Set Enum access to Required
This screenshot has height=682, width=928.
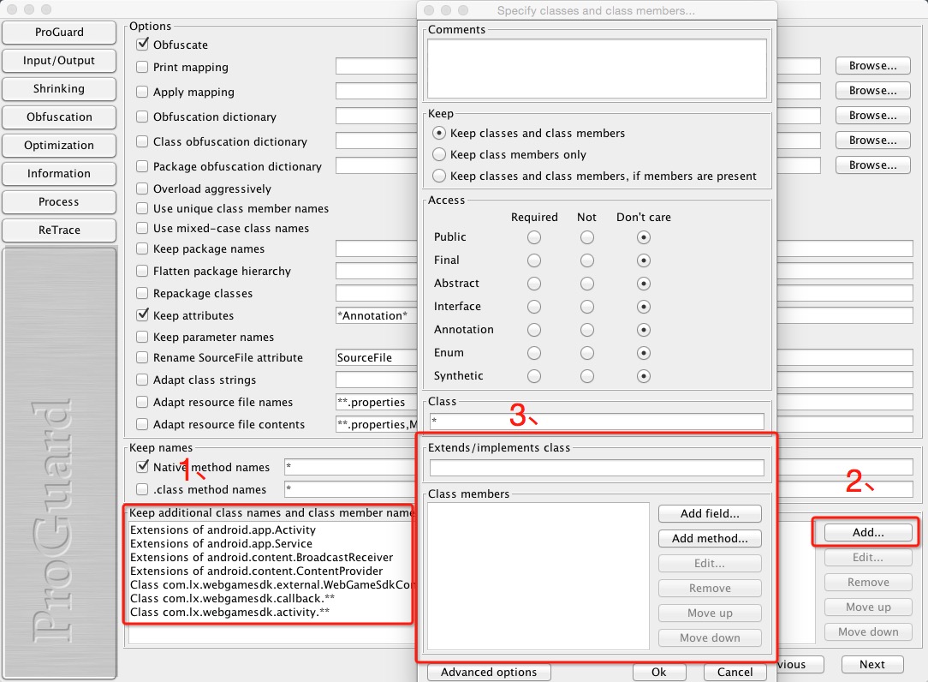point(534,352)
